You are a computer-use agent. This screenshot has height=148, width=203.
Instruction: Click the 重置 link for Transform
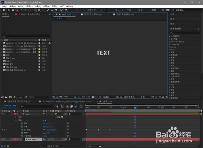point(45,121)
